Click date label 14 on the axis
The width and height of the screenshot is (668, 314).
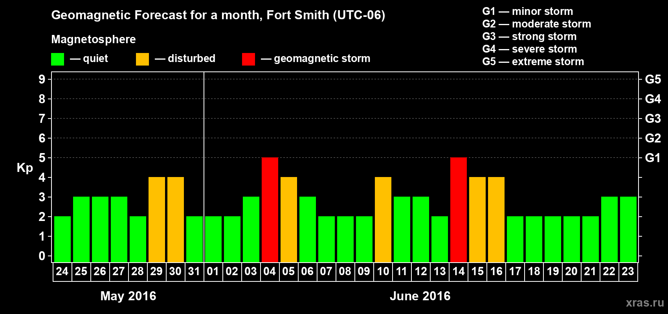459,272
